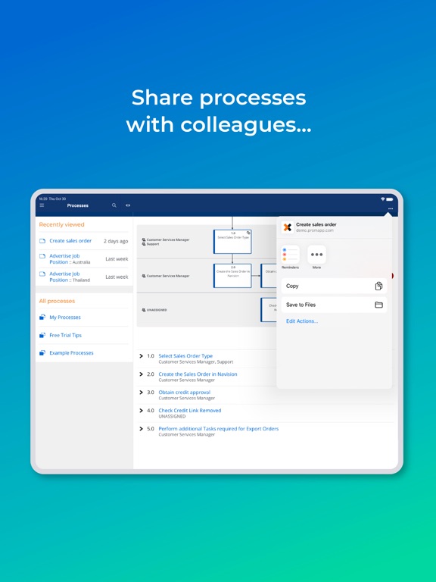Open the three-dot more options icon
The width and height of the screenshot is (436, 582).
[391, 209]
